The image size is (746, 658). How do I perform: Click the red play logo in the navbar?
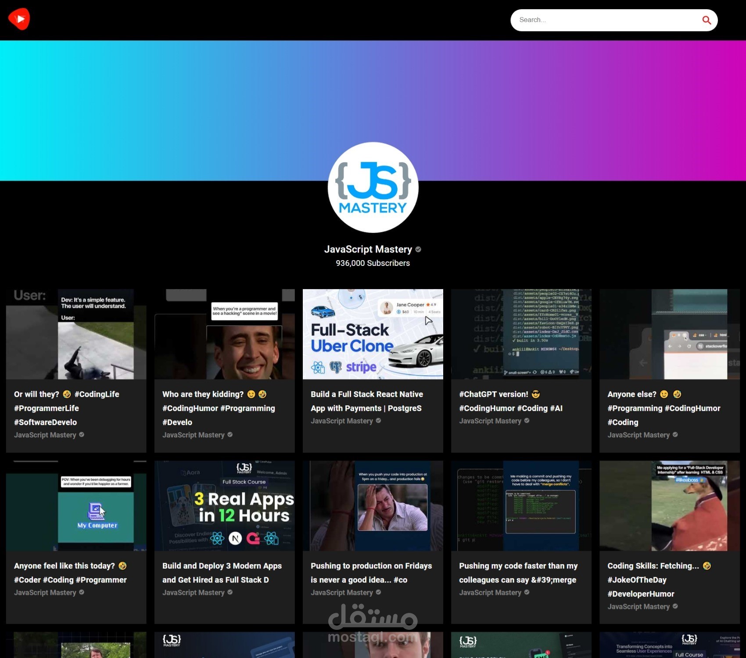[x=19, y=19]
